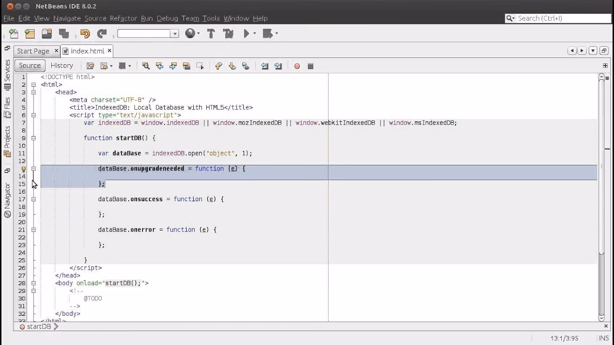Image resolution: width=614 pixels, height=345 pixels.
Task: Open the Navigator side panel
Action: coord(7,200)
